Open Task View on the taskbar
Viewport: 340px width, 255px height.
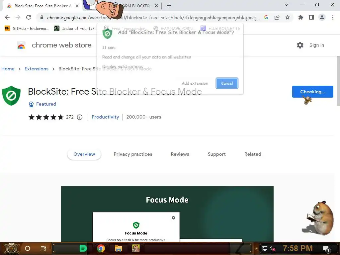click(43, 248)
